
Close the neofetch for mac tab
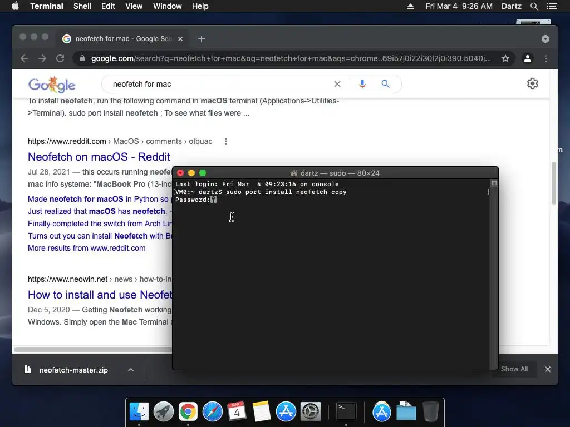pyautogui.click(x=180, y=39)
